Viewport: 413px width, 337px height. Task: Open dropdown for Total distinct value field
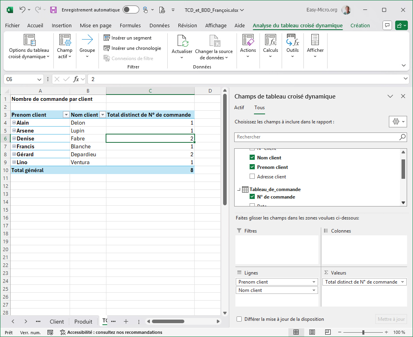coord(403,282)
